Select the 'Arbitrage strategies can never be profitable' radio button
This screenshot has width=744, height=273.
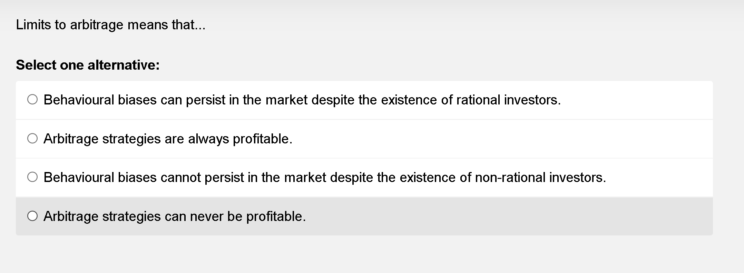(33, 216)
